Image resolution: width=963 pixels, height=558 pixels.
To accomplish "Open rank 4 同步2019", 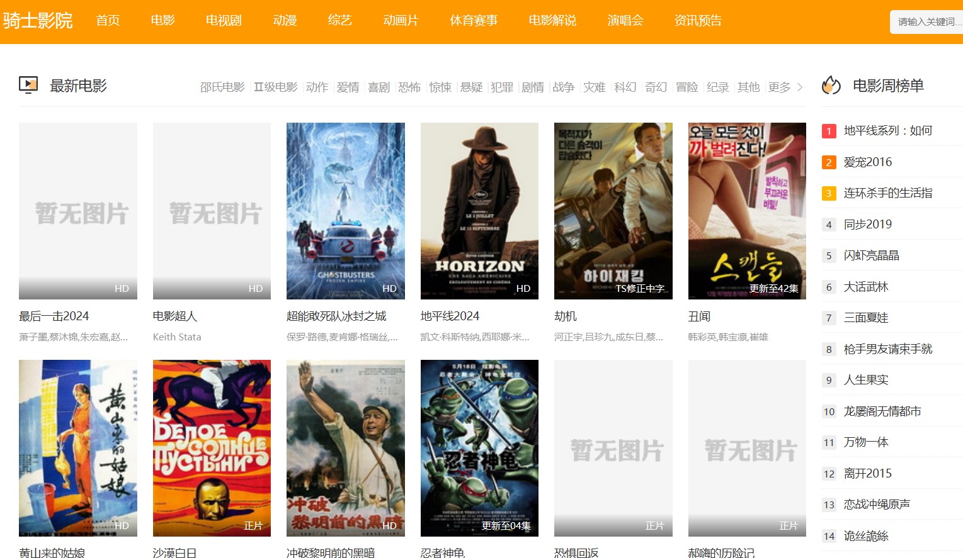I will pyautogui.click(x=868, y=224).
